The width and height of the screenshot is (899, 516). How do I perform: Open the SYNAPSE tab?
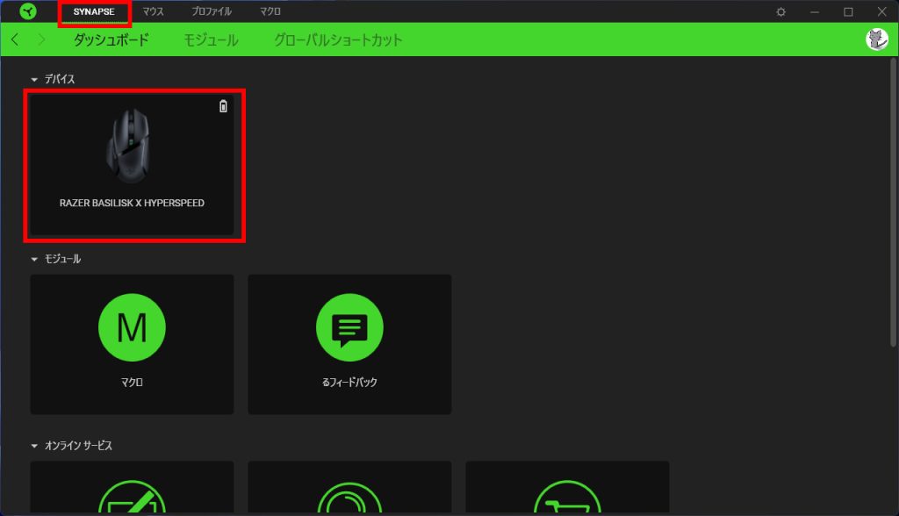[x=94, y=12]
